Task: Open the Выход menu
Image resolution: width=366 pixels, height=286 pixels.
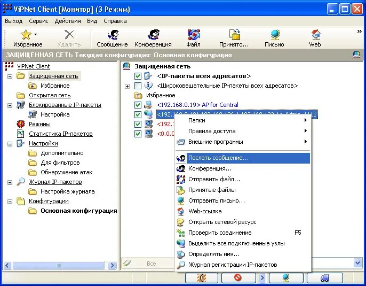Action: point(13,21)
